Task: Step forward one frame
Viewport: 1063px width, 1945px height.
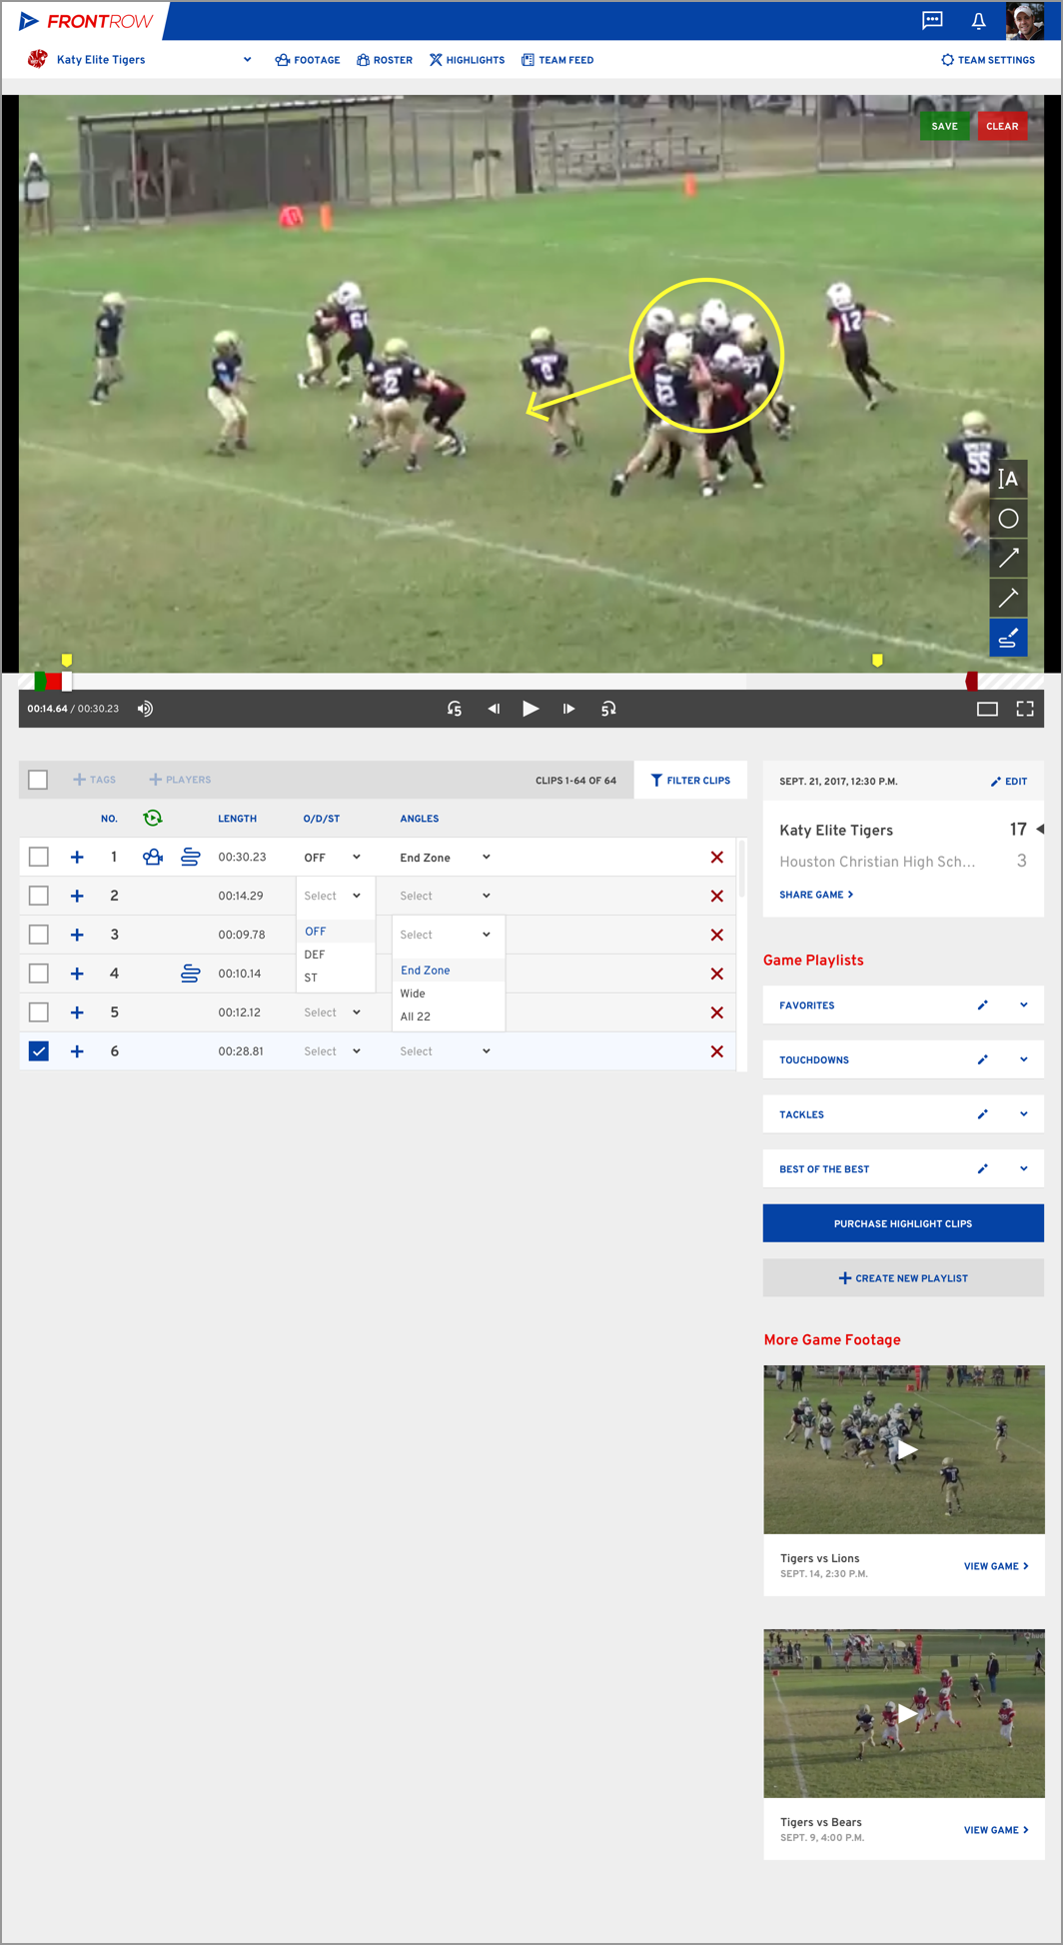Action: point(568,709)
